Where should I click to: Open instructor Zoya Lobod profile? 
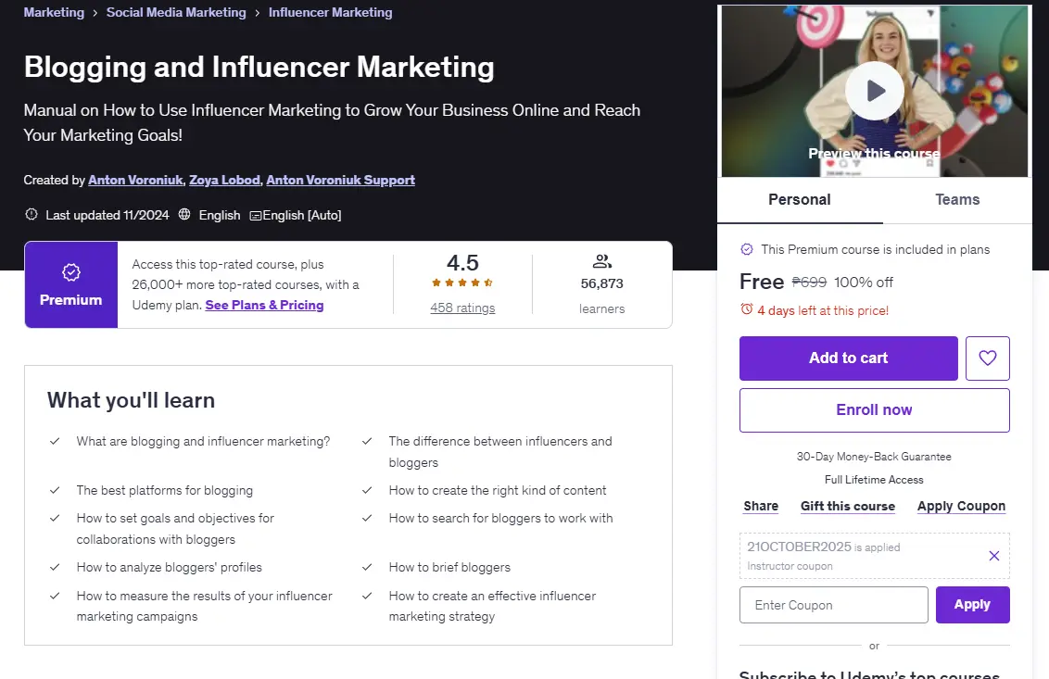click(x=224, y=180)
